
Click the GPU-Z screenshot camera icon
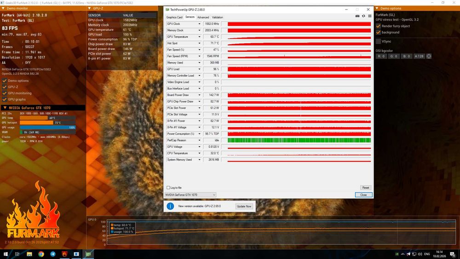[357, 16]
